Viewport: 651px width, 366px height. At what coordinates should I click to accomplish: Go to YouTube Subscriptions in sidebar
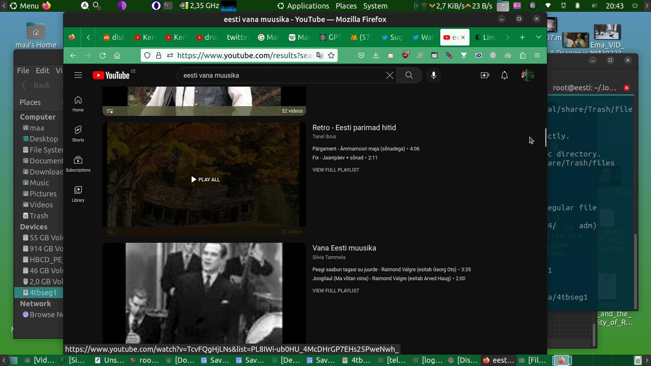[x=78, y=163]
